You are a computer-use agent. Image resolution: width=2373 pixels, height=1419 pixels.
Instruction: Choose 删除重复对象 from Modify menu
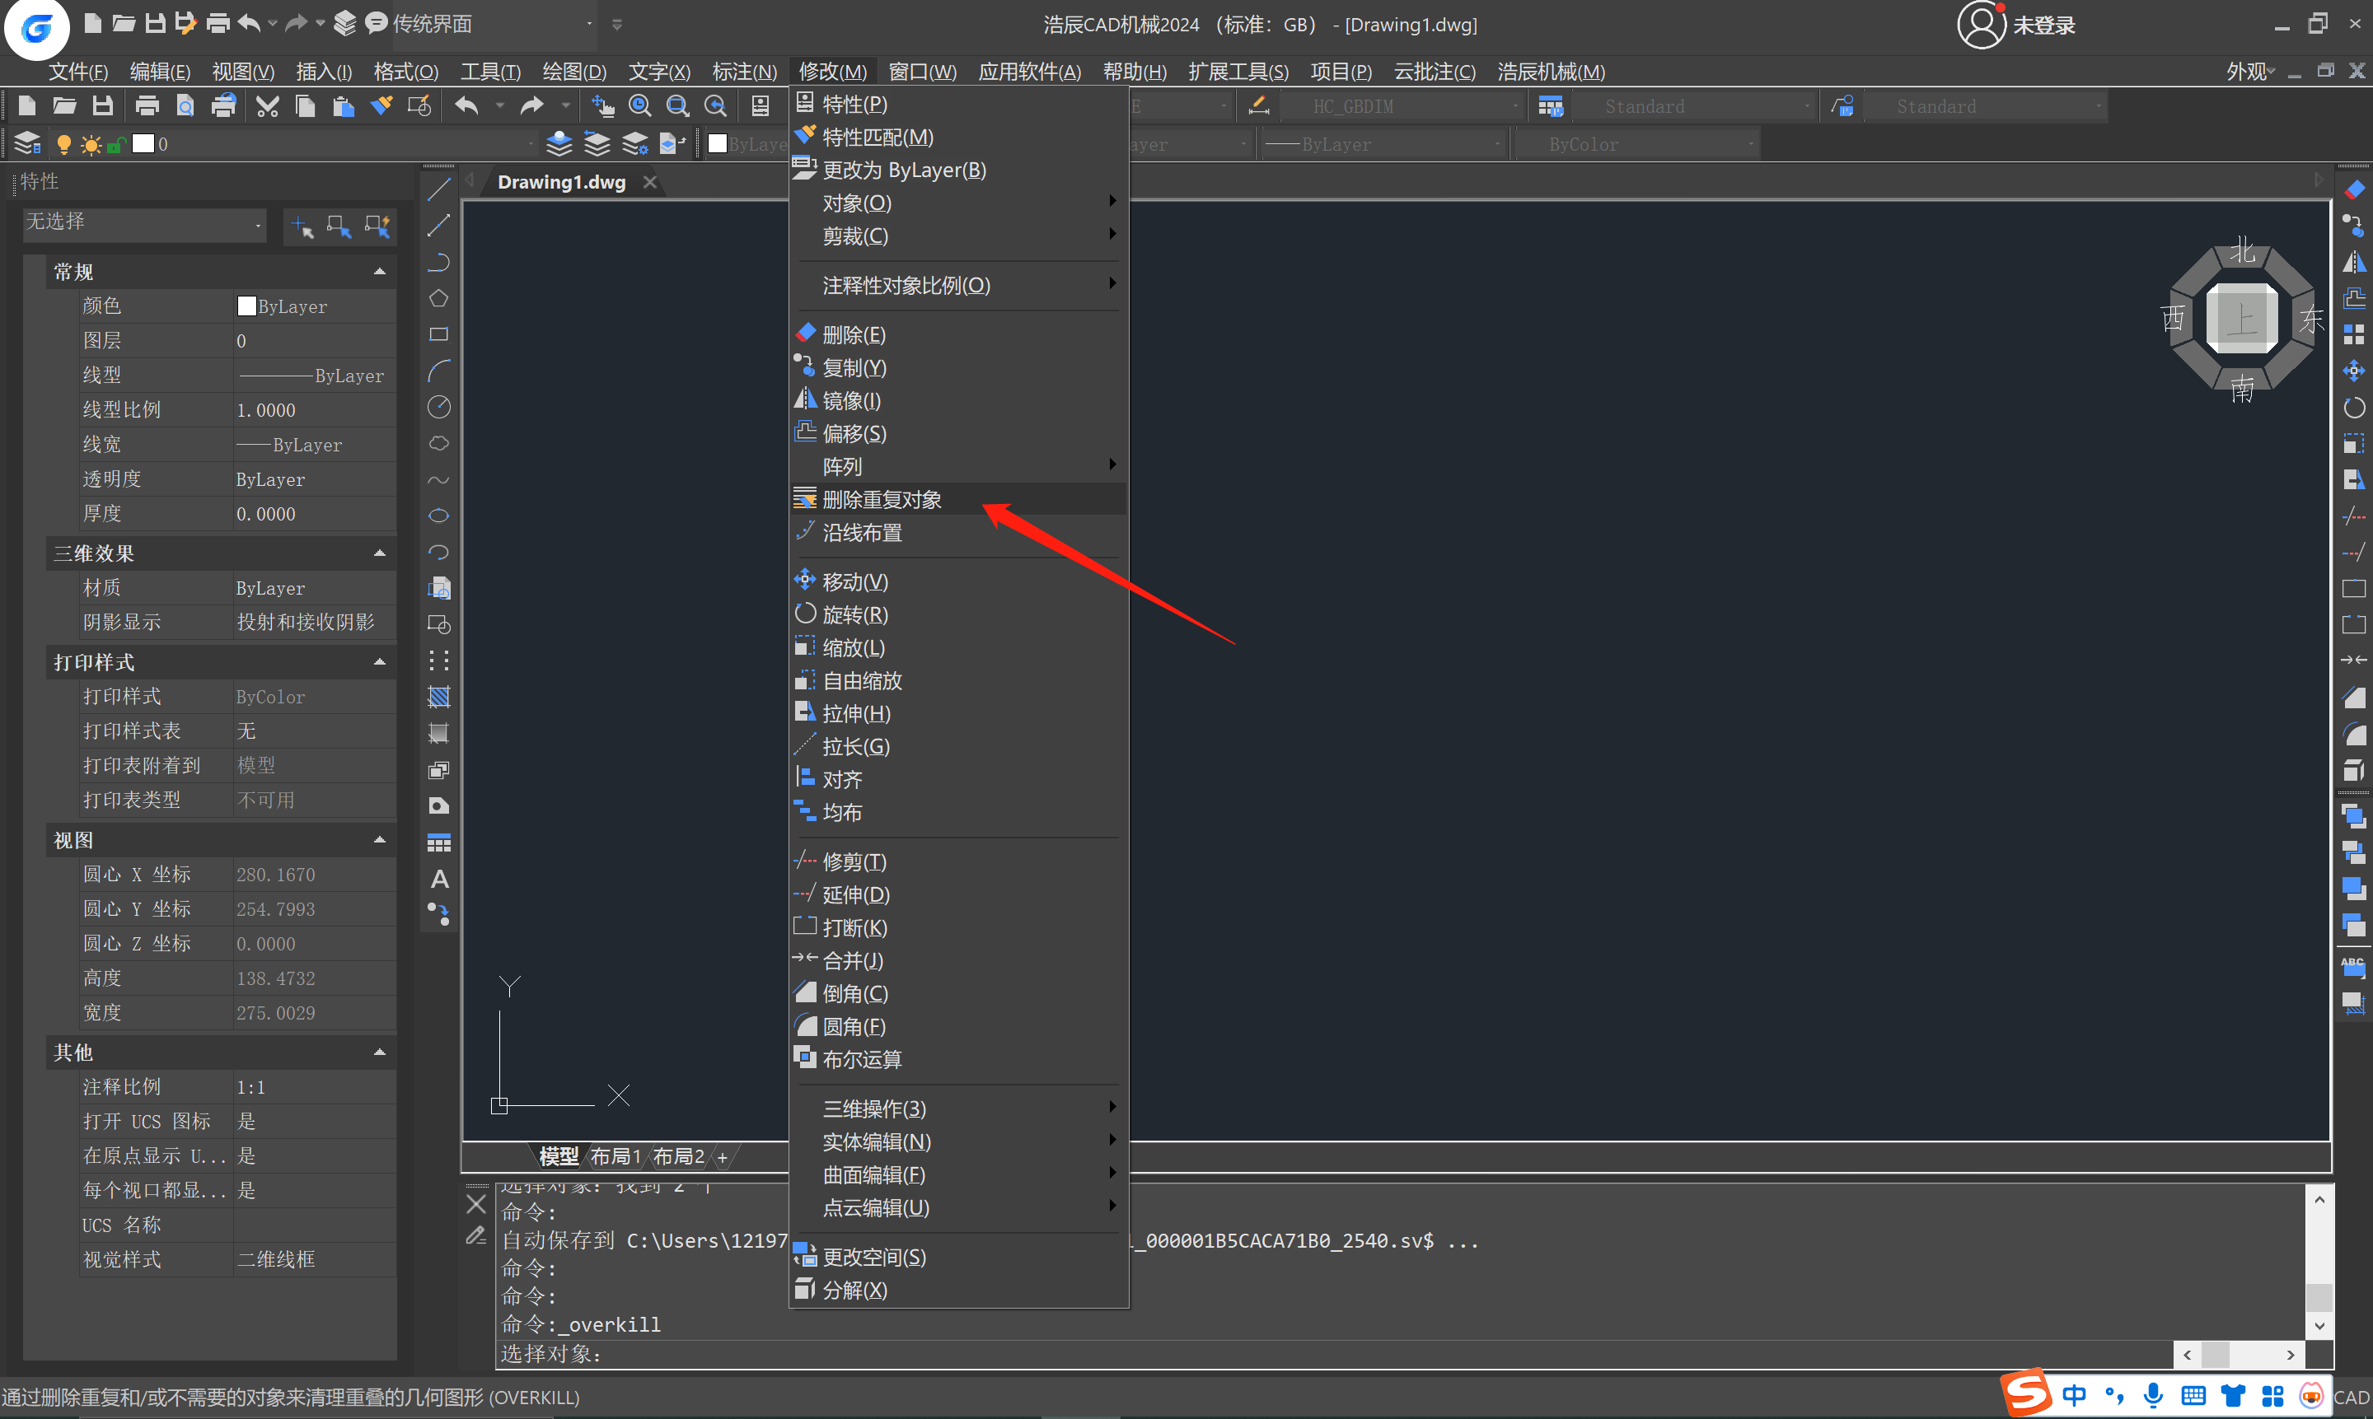point(882,499)
